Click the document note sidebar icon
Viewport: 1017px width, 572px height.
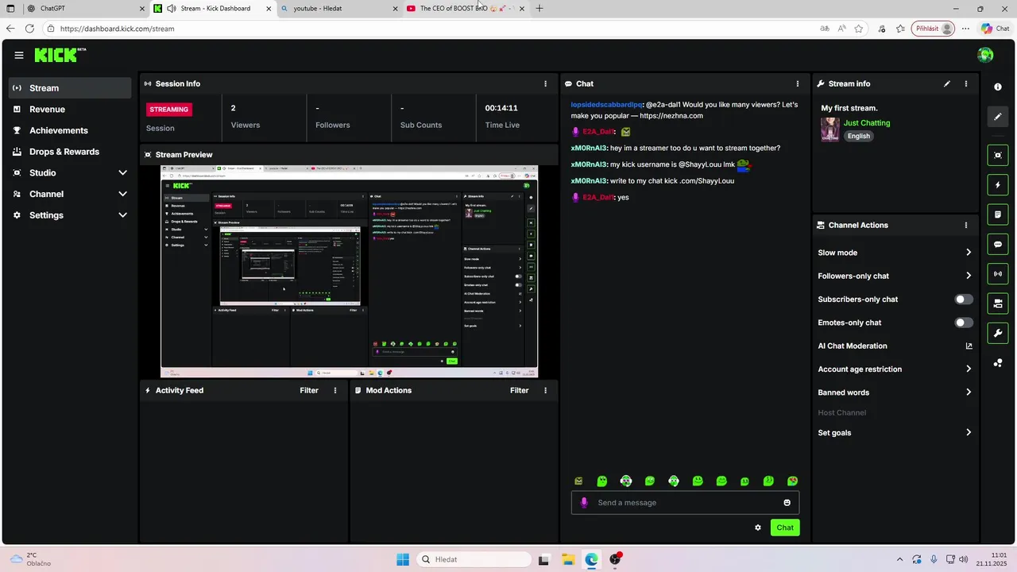[x=998, y=214]
